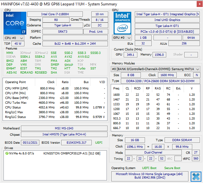The image size is (203, 183).
Task: Select the KINGSTON OM8PCP3512F-AI1 drive entry
Action: tap(72, 153)
